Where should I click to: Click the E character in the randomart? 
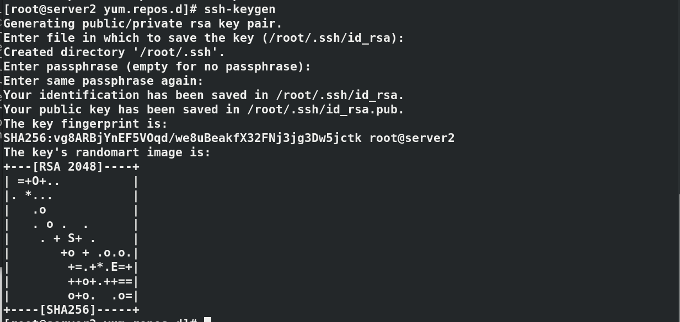pyautogui.click(x=114, y=267)
